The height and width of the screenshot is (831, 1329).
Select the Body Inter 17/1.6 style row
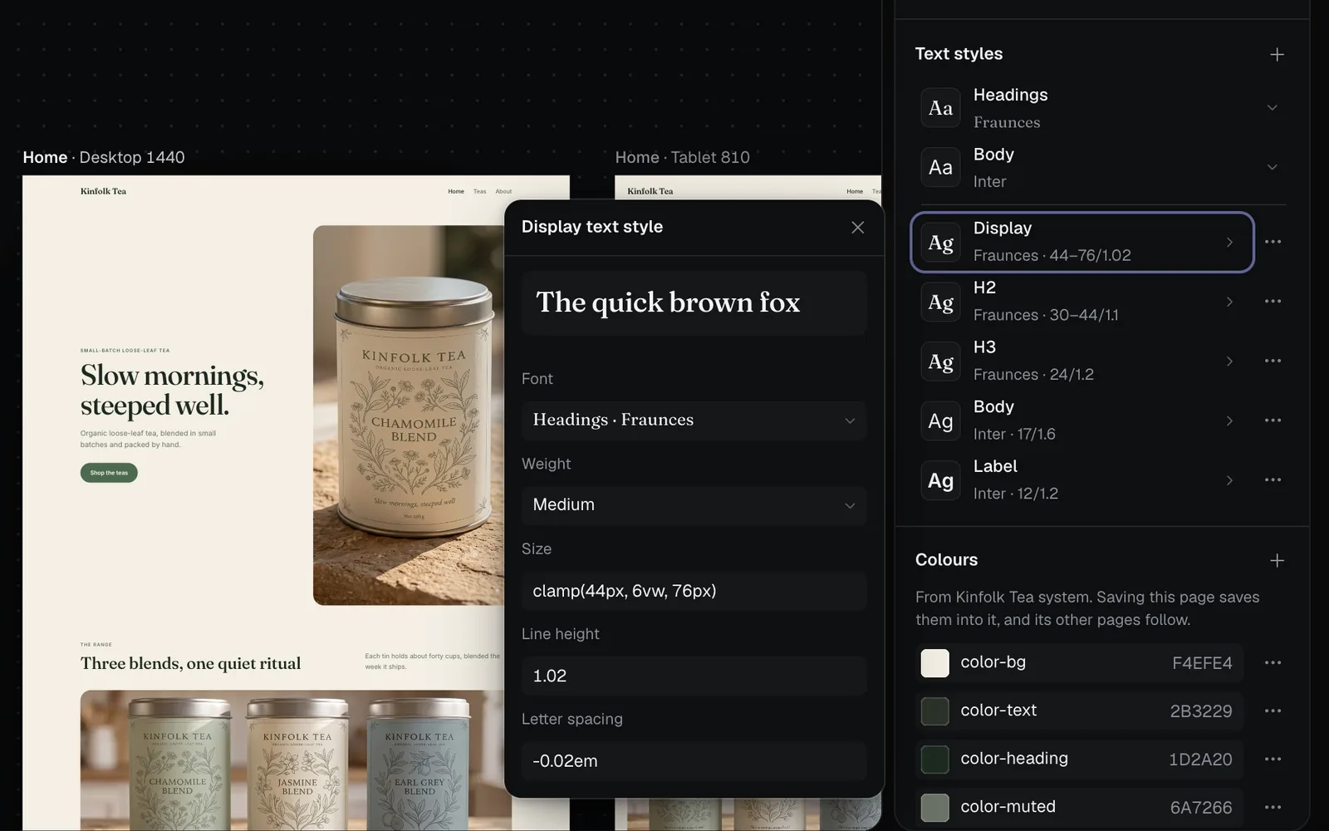coord(1081,420)
